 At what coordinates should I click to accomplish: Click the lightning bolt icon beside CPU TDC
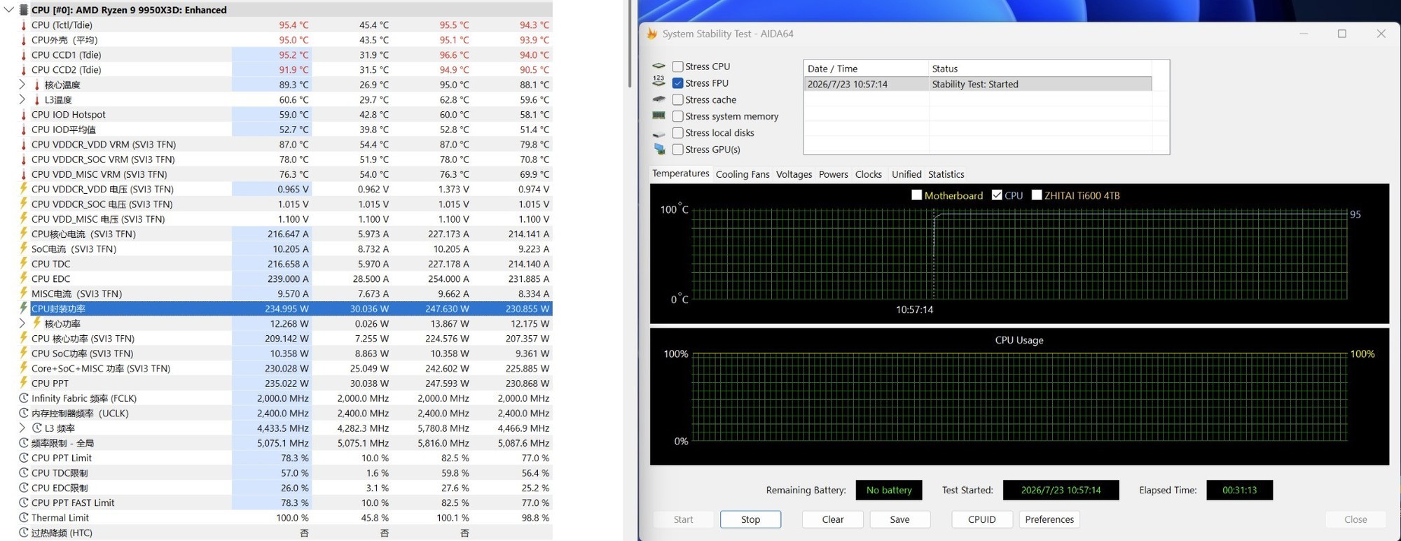click(23, 264)
